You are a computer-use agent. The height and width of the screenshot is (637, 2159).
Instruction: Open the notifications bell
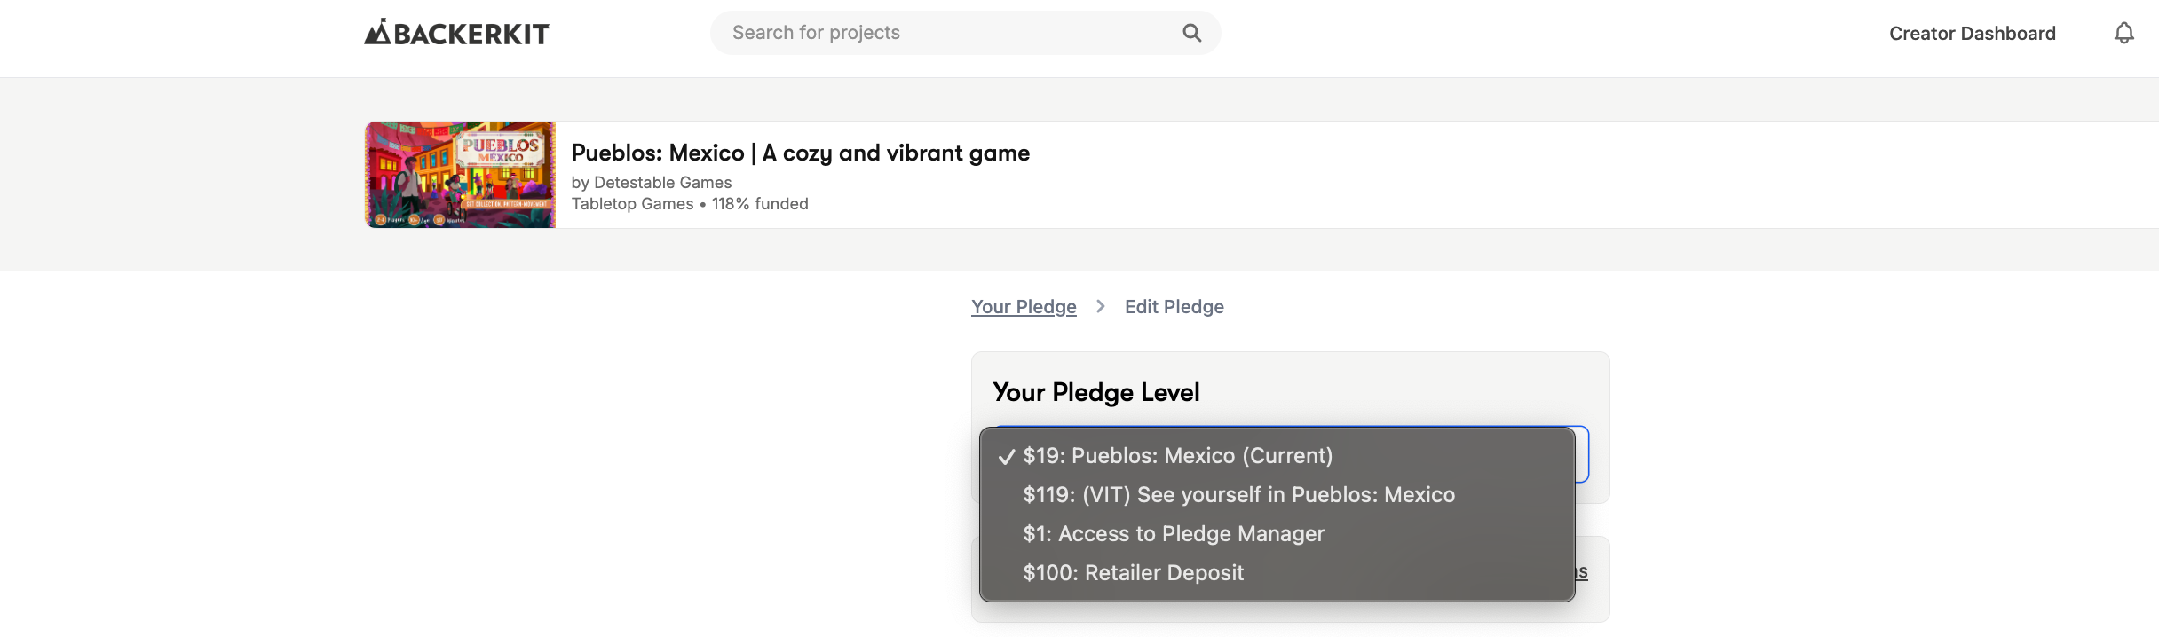pos(2123,34)
